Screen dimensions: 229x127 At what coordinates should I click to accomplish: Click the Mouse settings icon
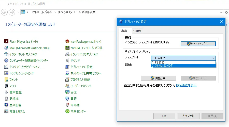pyautogui.click(x=6, y=86)
